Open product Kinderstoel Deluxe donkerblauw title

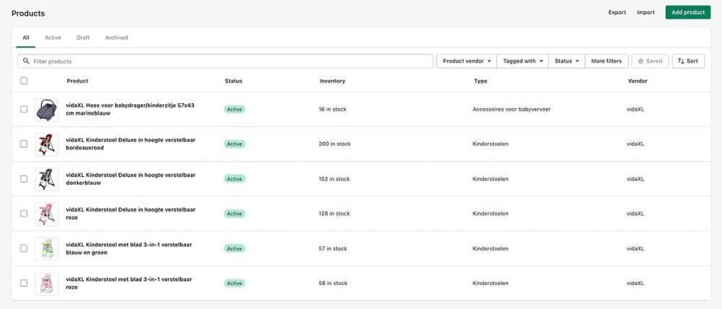click(131, 178)
